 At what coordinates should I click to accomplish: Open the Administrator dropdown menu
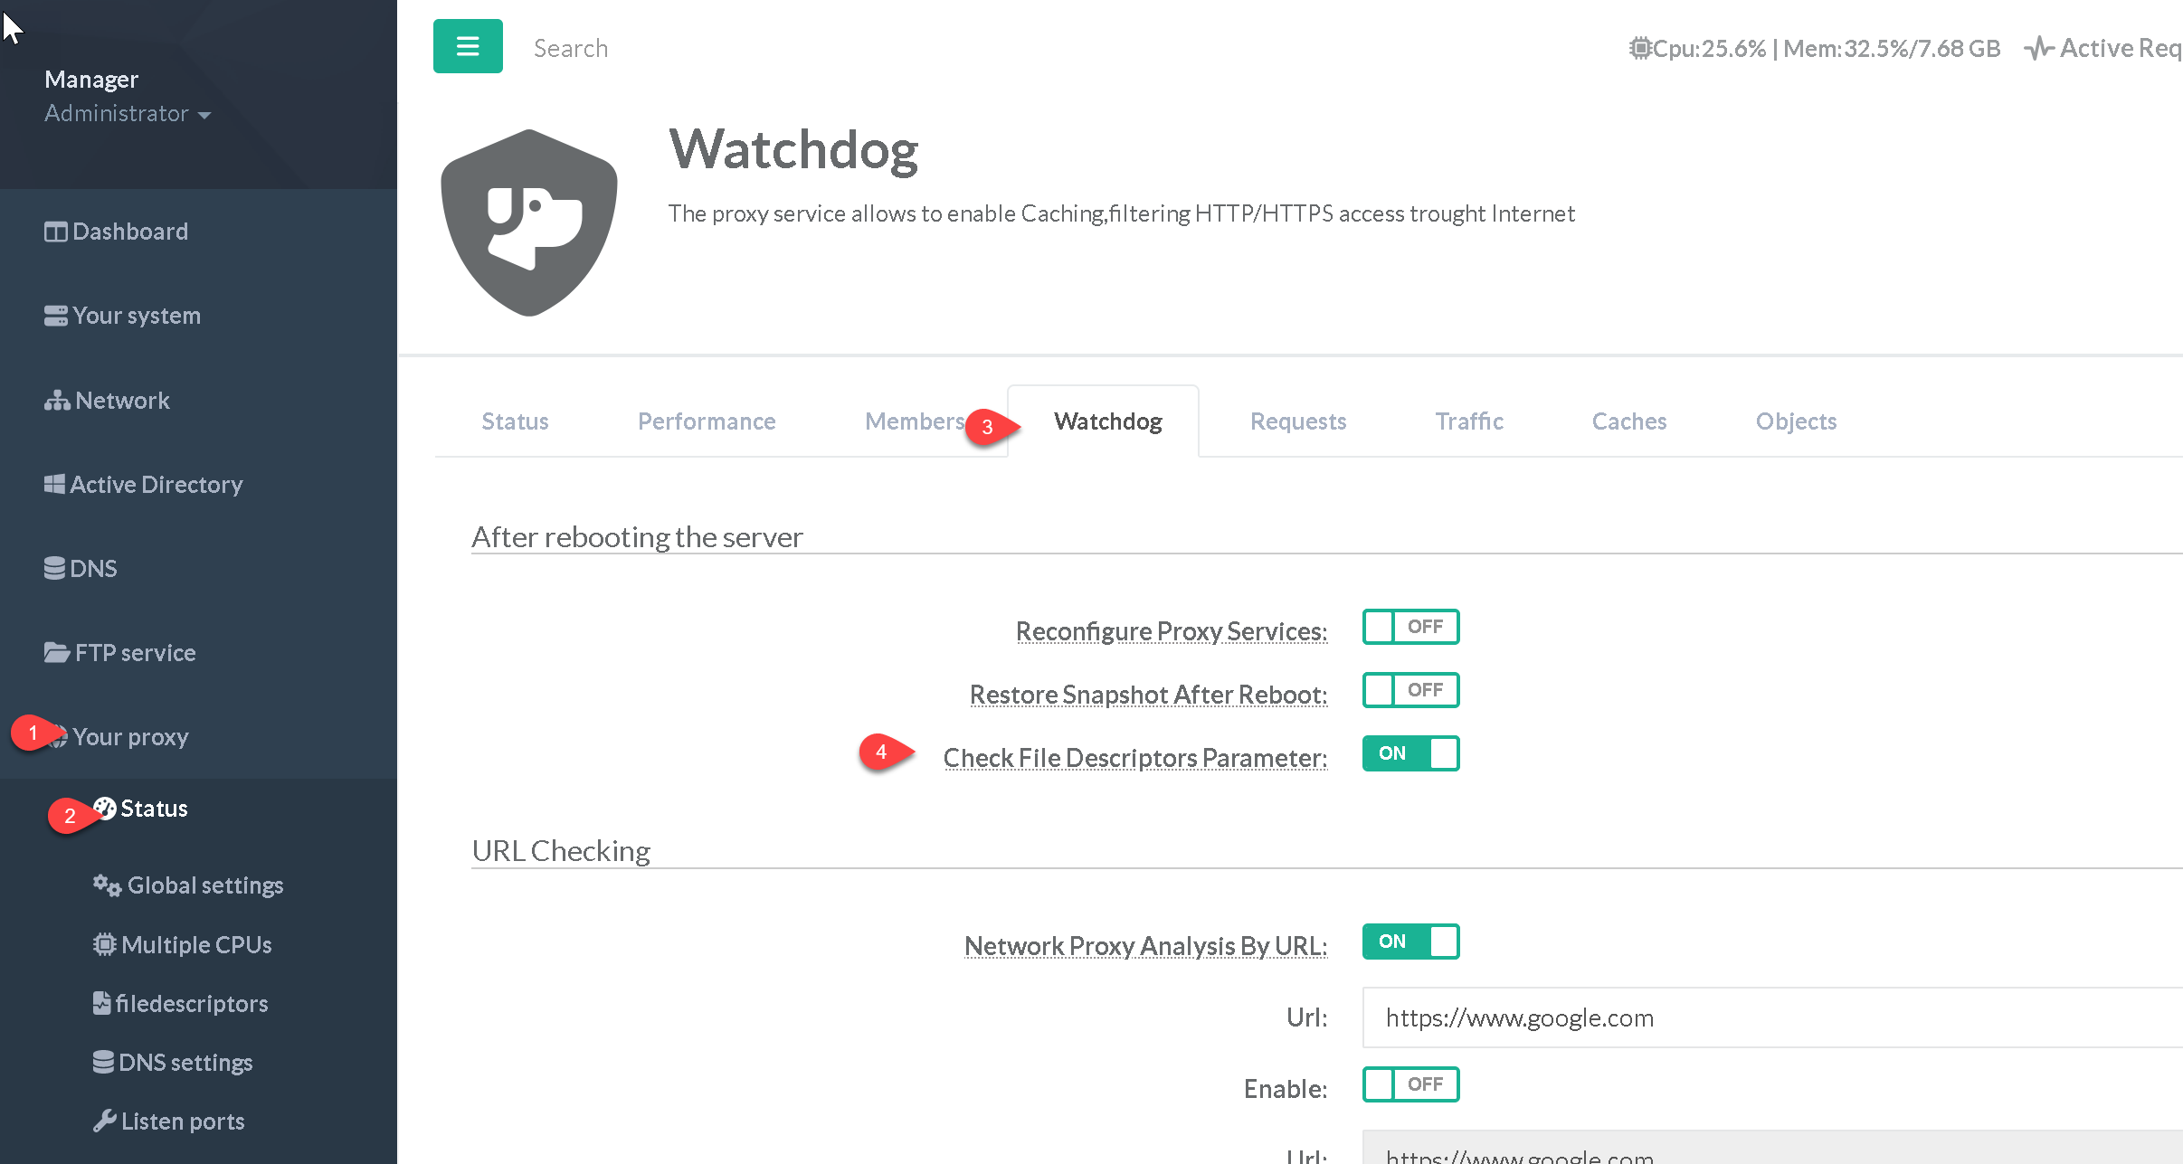click(x=128, y=114)
